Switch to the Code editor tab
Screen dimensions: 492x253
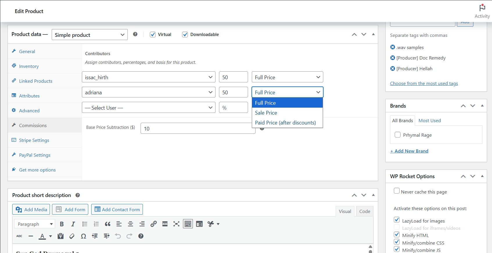364,211
